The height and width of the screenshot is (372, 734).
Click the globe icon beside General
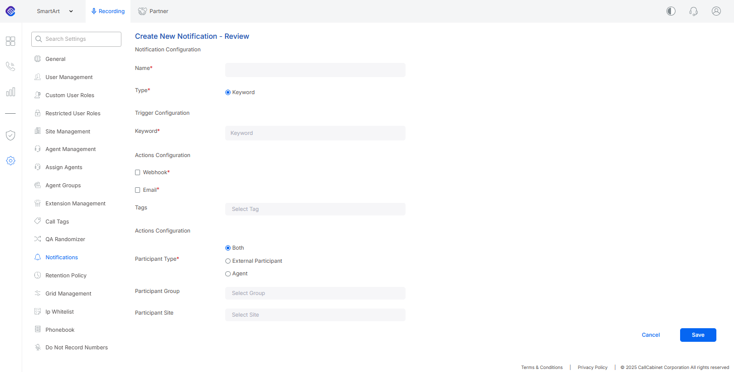click(38, 59)
